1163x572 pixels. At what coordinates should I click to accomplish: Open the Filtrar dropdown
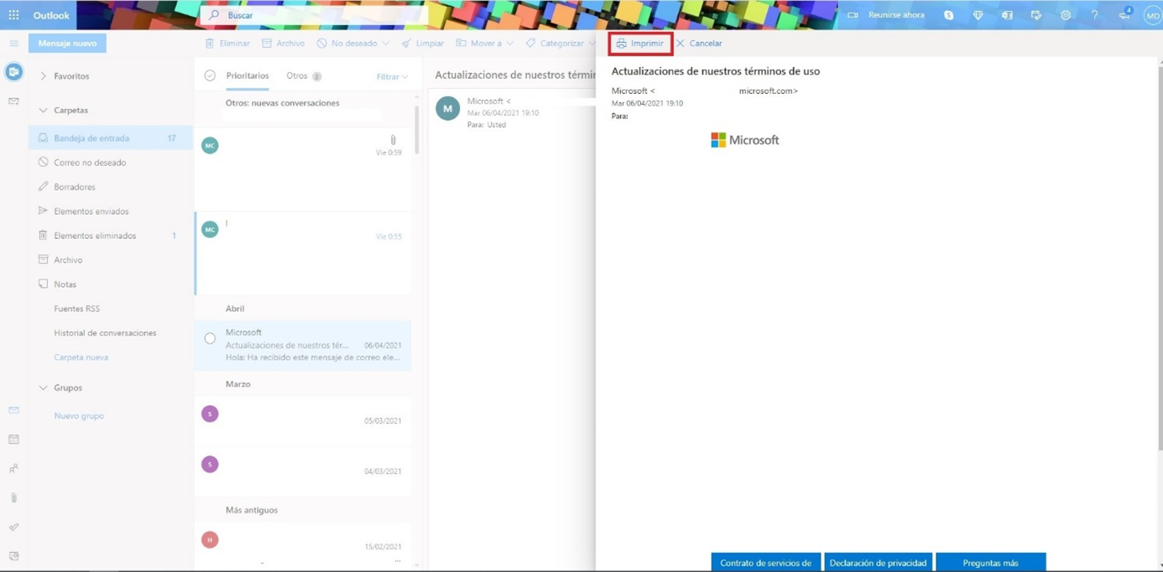392,77
